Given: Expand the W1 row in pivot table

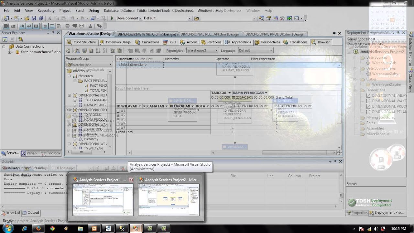Looking at the screenshot, I should 118,111.
